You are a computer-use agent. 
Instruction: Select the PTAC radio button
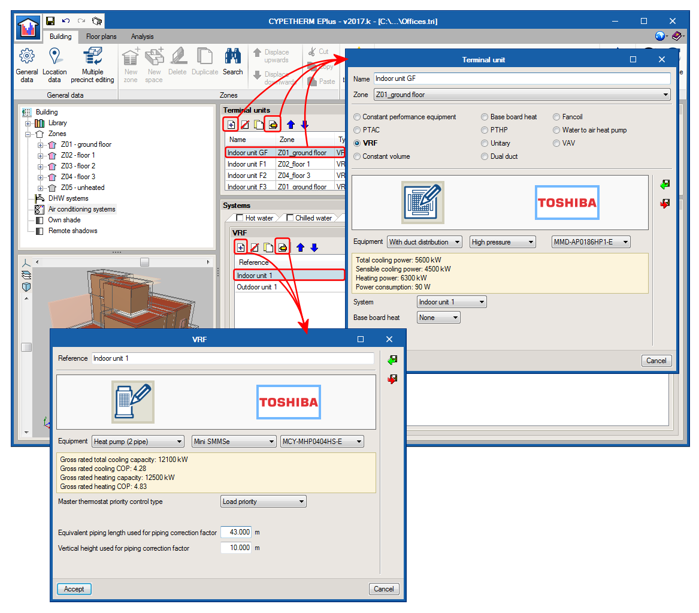(358, 130)
